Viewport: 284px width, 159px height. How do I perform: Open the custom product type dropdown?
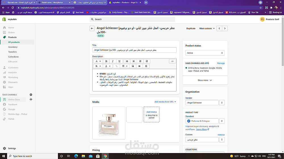click(222, 139)
